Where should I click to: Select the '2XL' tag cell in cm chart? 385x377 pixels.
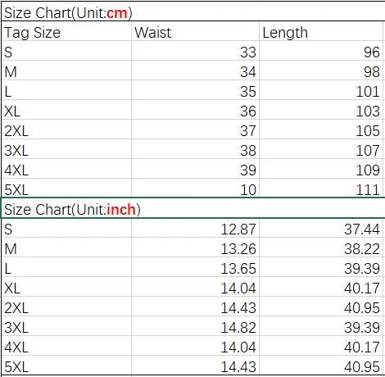pos(66,129)
